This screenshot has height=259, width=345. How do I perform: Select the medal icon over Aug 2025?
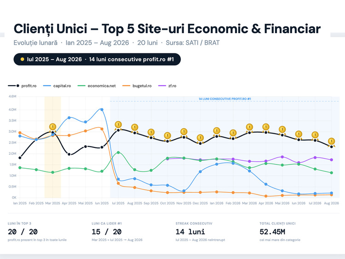tap(135, 127)
